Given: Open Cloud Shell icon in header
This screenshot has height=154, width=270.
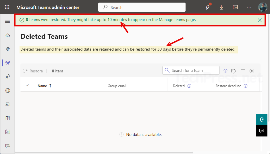Looking at the screenshot, I should point(235,7).
